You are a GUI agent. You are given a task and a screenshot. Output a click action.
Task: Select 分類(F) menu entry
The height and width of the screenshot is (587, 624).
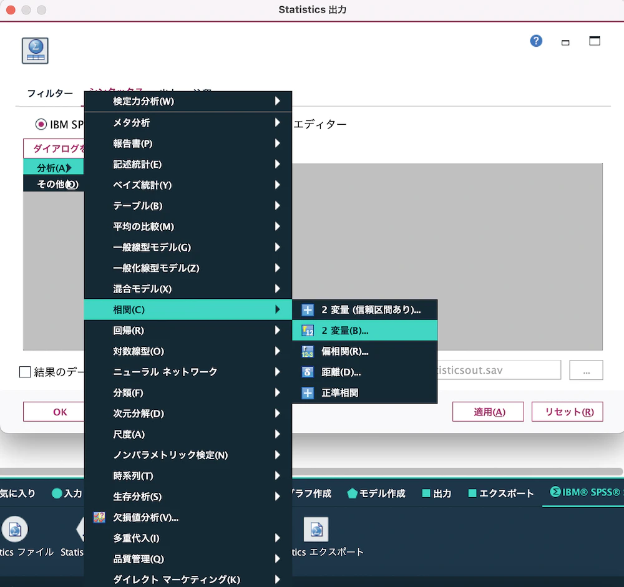tap(188, 393)
